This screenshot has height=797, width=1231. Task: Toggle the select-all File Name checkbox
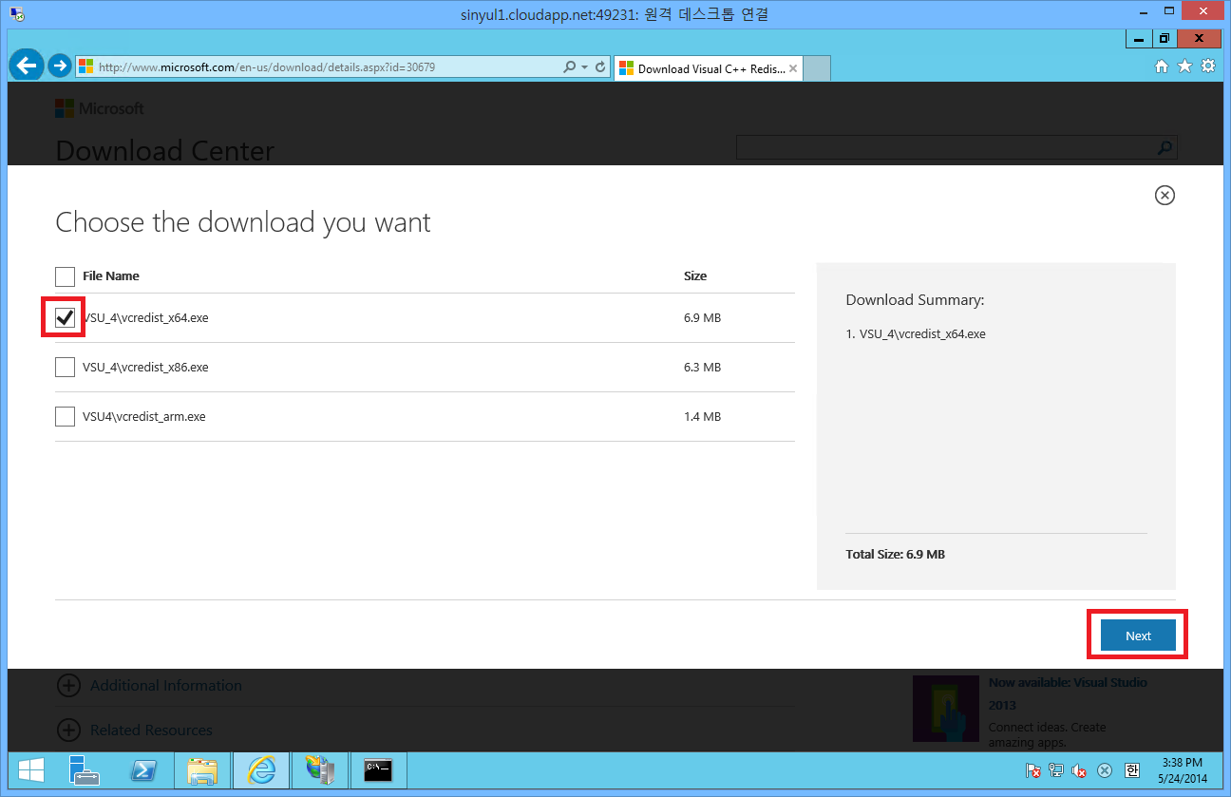pyautogui.click(x=65, y=276)
